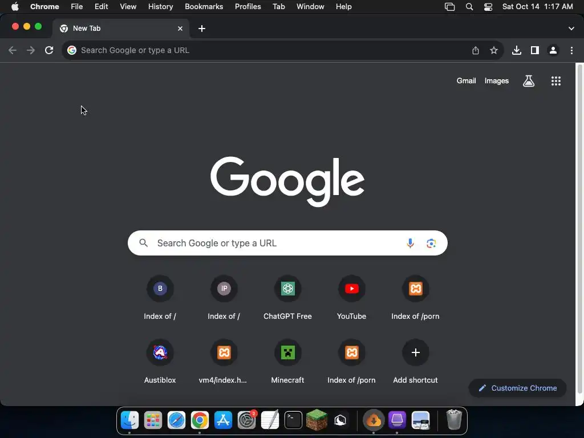Select the New Tab tab
Image resolution: width=584 pixels, height=438 pixels.
(121, 29)
